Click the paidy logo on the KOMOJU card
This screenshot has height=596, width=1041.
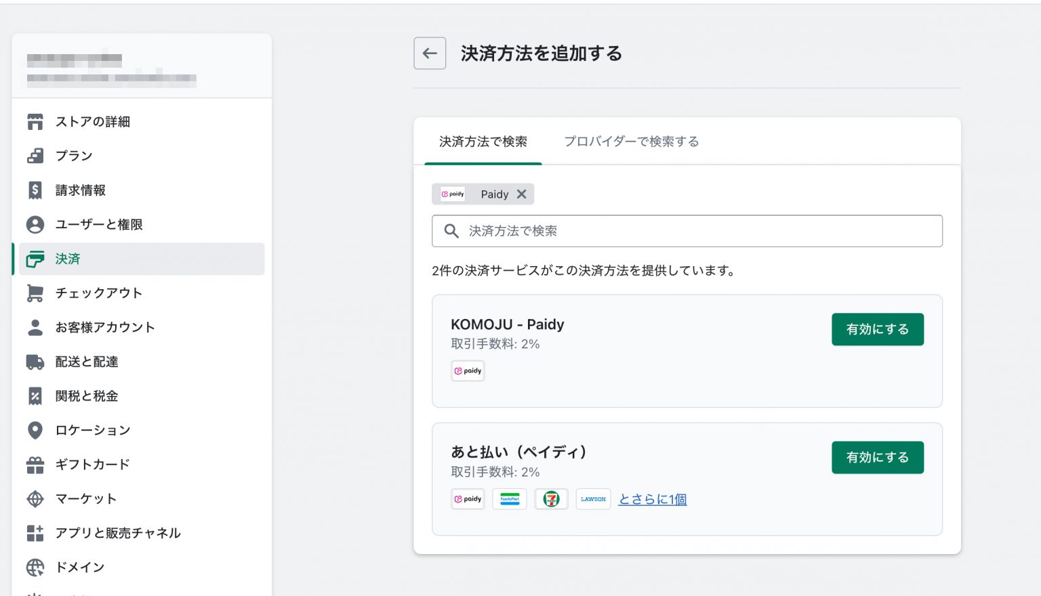pyautogui.click(x=468, y=370)
